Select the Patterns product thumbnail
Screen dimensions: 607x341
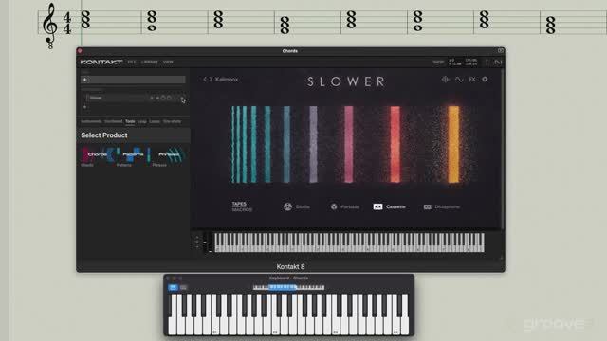pyautogui.click(x=133, y=154)
